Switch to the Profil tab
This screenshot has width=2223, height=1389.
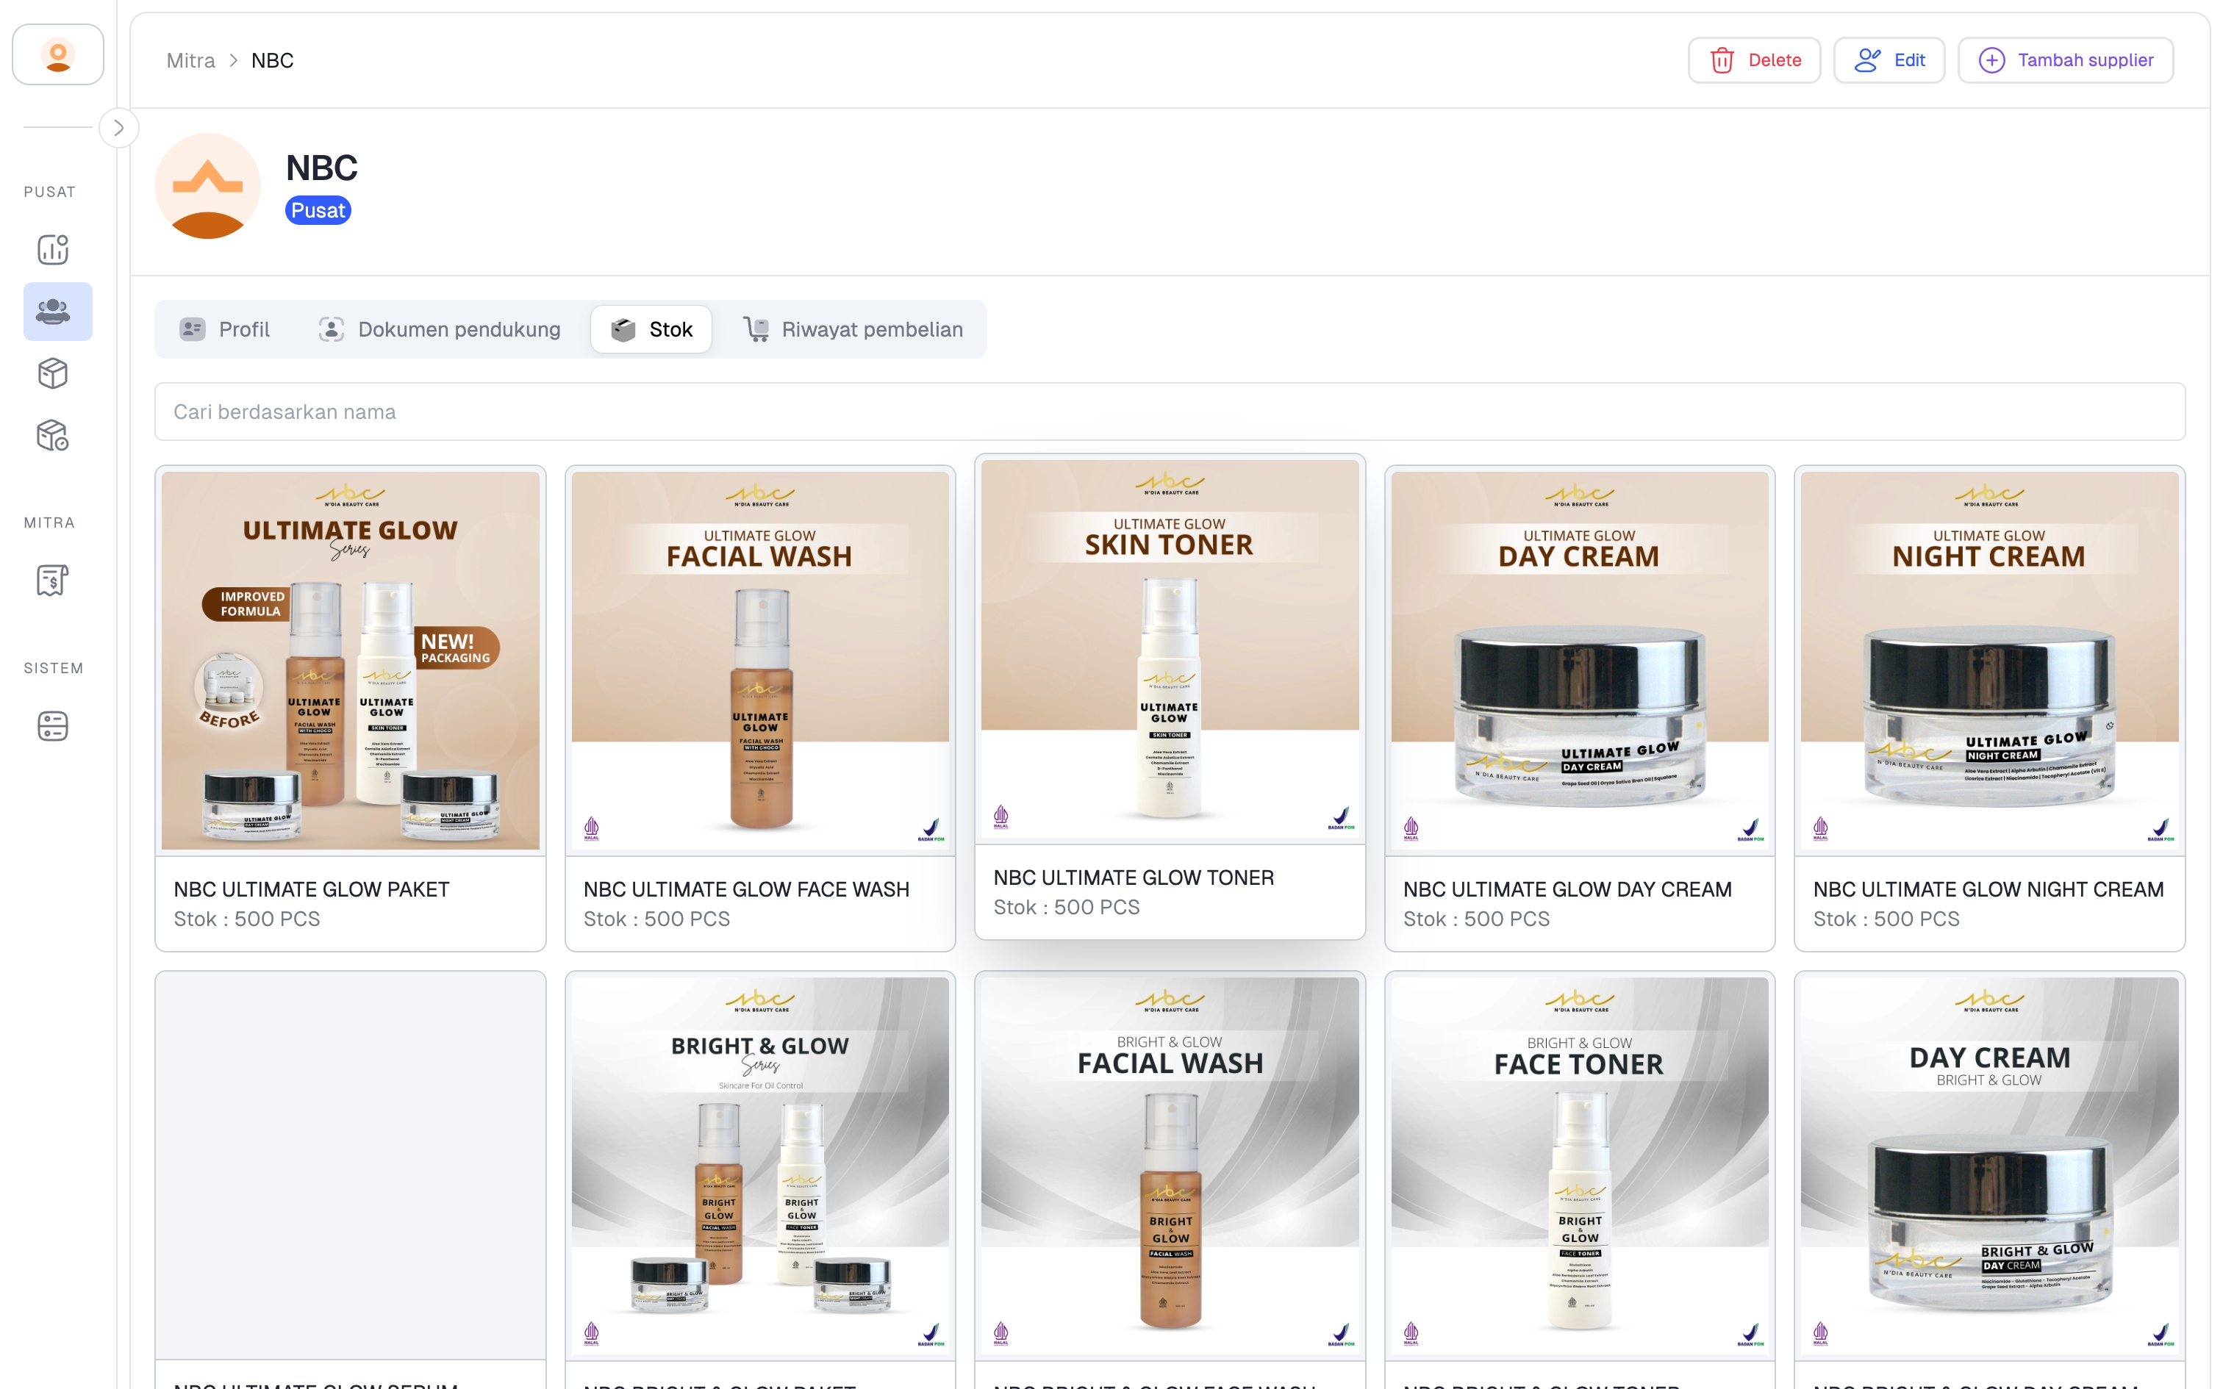click(225, 329)
